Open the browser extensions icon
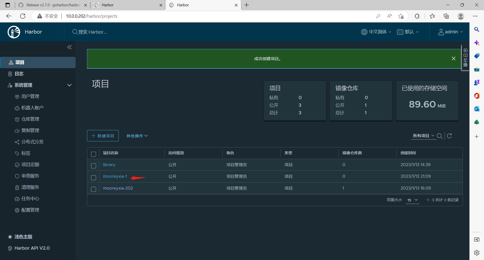484x260 pixels. (417, 16)
